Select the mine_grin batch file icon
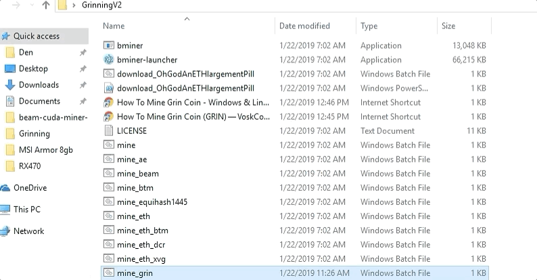The image size is (537, 280). pos(109,273)
